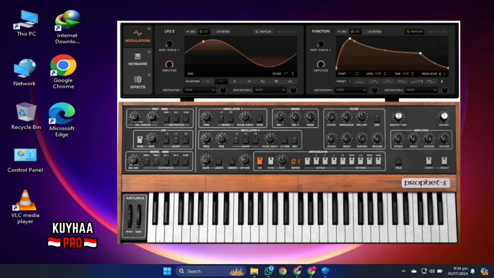
Task: Open File Explorer from taskbar
Action: click(254, 271)
